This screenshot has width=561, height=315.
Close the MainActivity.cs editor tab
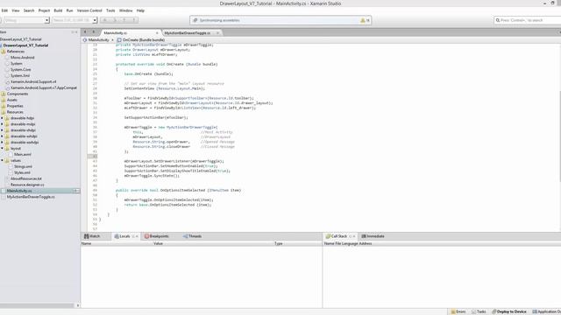(x=157, y=33)
